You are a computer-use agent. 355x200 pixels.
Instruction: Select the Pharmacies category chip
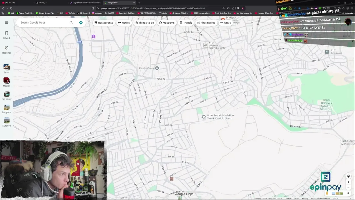point(206,22)
